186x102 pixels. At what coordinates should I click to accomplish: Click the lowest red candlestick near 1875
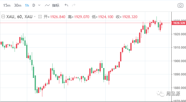[42, 89]
